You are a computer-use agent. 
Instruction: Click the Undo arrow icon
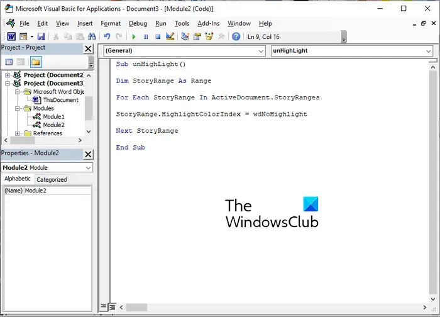click(107, 36)
